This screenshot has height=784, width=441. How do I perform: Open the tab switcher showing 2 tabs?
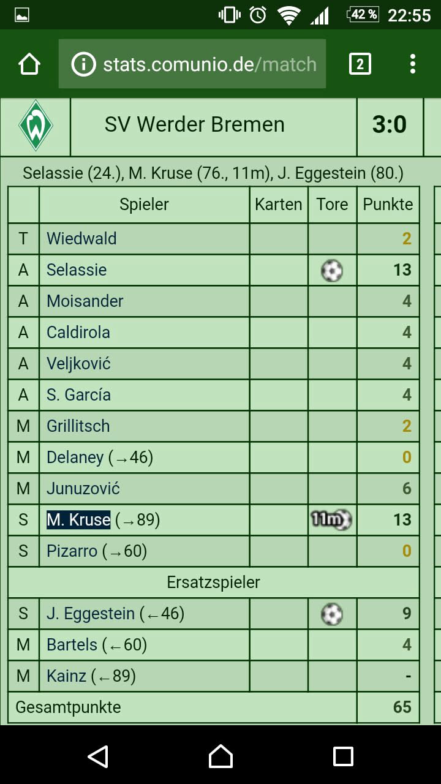point(360,64)
